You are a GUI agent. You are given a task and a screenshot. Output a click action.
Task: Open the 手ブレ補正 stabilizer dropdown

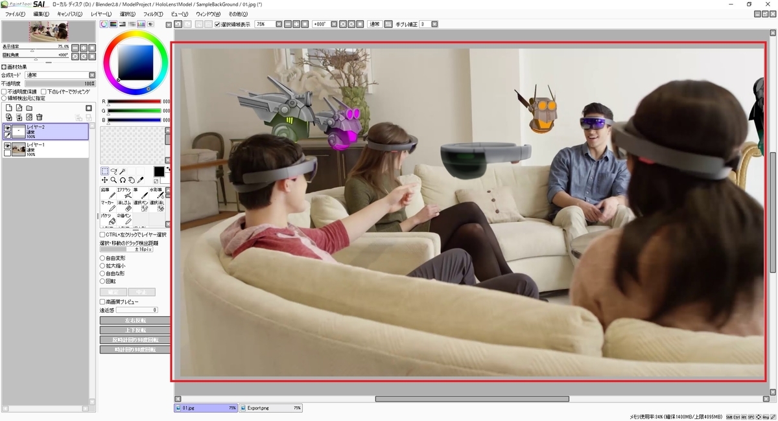434,24
